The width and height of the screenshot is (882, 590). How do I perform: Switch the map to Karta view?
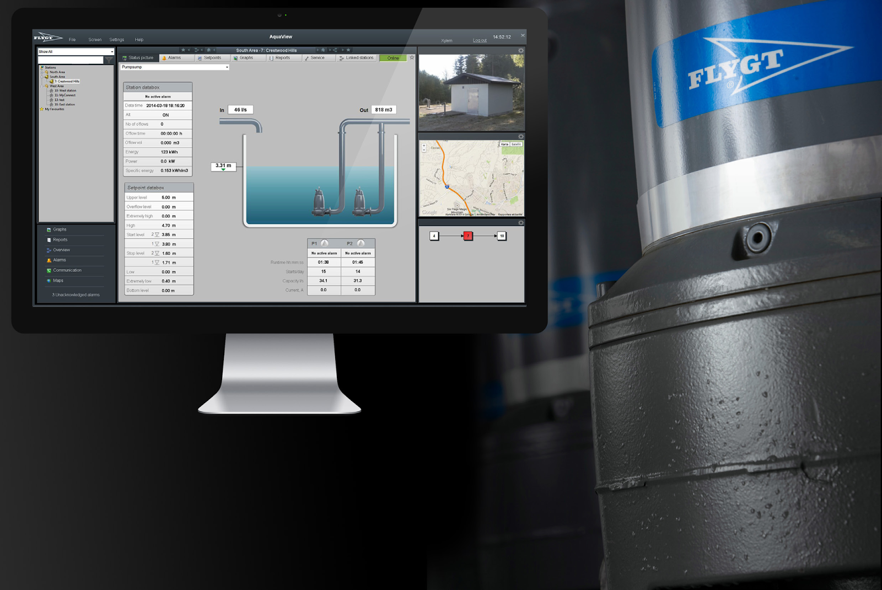coord(504,144)
